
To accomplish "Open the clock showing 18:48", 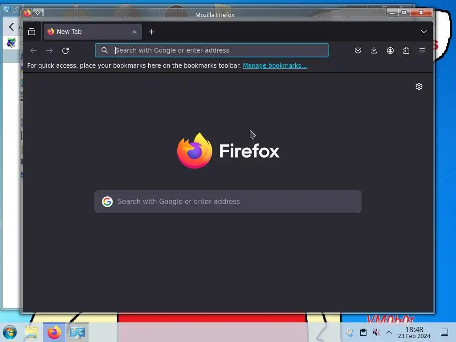I will [x=414, y=332].
